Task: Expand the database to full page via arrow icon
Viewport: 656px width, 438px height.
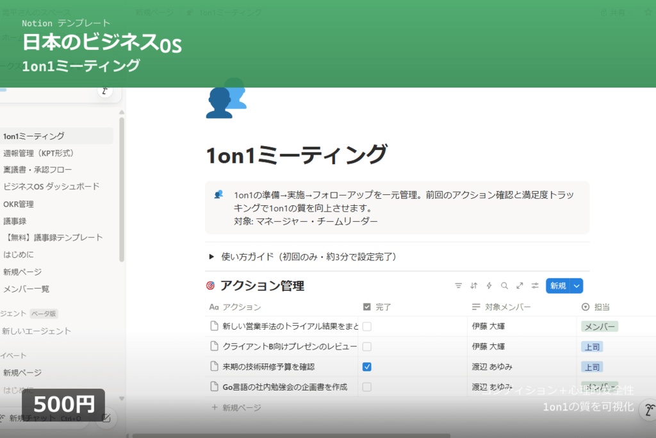Action: pos(520,285)
